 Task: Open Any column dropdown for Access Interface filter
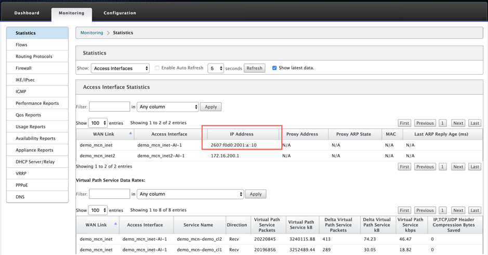168,106
